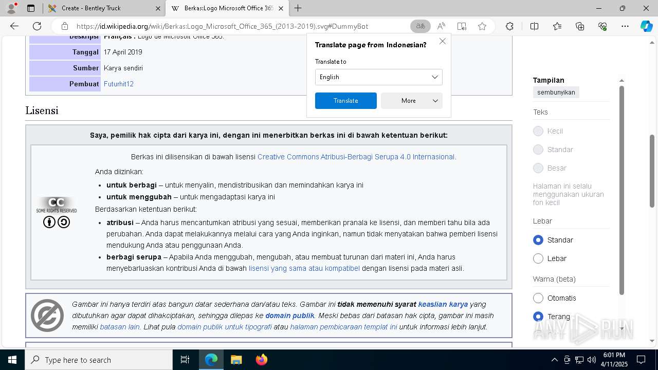This screenshot has height=370, width=658.
Task: Choose Standar under Lebar
Action: (x=538, y=240)
